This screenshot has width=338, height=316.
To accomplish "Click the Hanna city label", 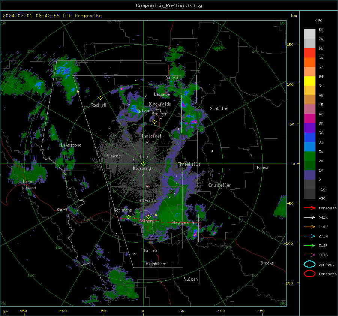I will tap(263, 168).
